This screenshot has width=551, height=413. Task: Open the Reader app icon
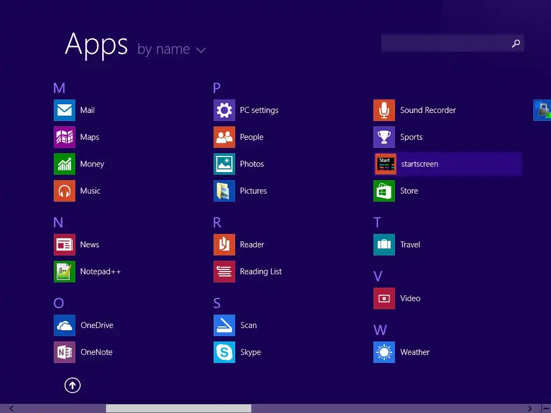point(224,245)
